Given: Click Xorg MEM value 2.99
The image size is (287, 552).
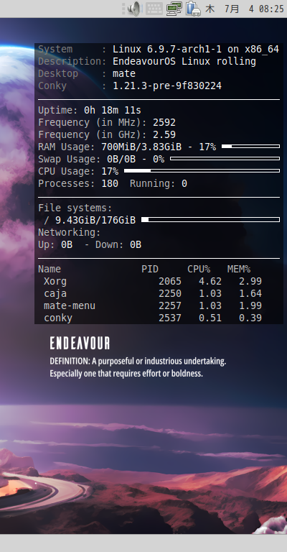Looking at the screenshot, I should [x=250, y=281].
